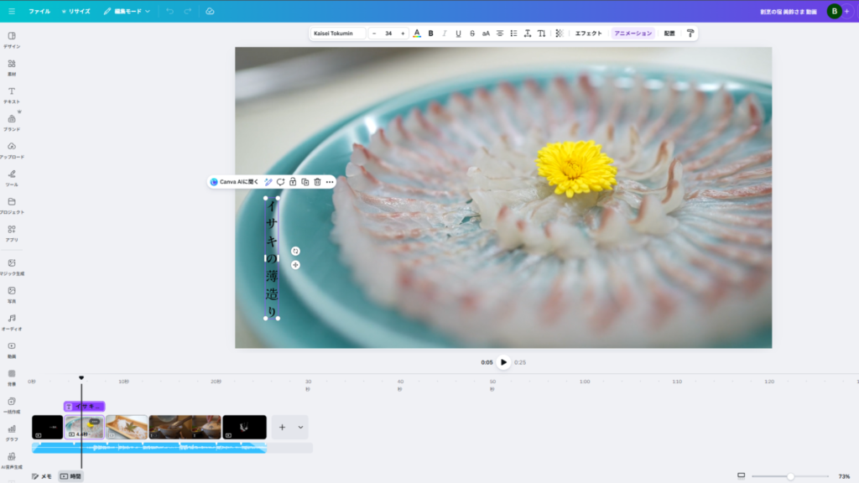Duplicate the text using the copy icon
Viewport: 859px width, 483px height.
pos(305,182)
